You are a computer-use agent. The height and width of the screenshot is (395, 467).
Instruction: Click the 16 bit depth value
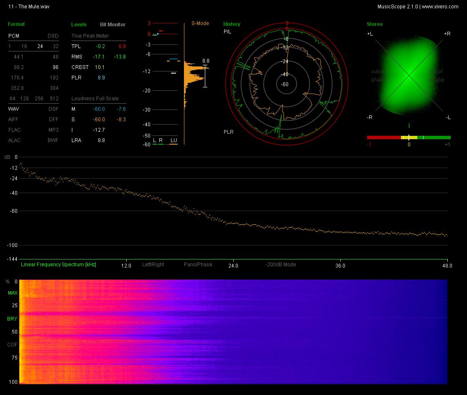[24, 46]
